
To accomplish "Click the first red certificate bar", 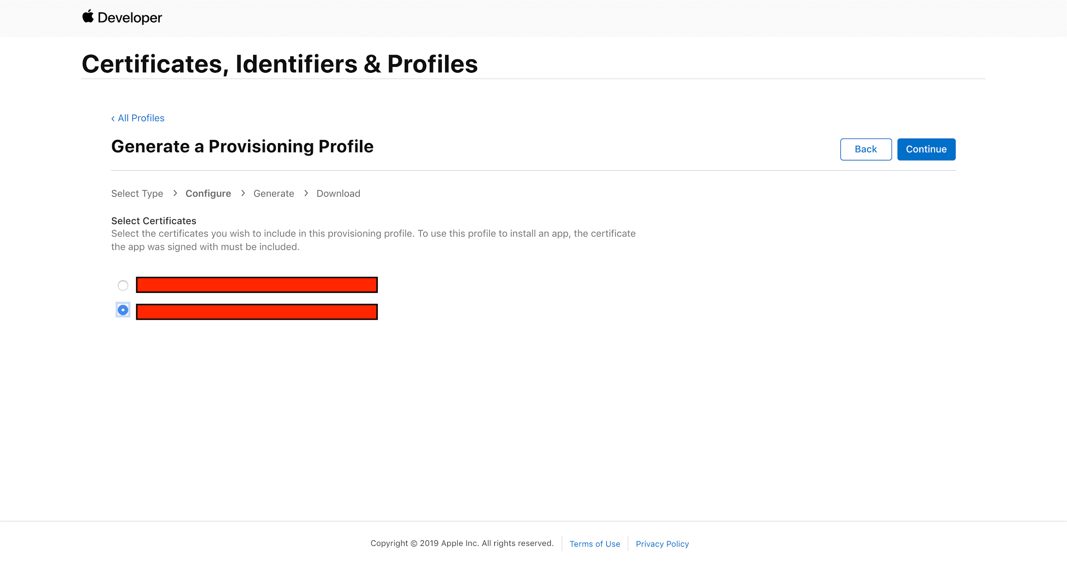I will click(256, 284).
